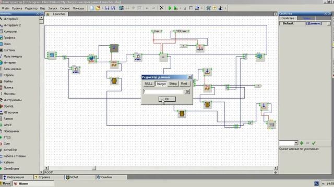Select the globe internet element on canvas
This screenshot has height=187, width=334.
(92, 59)
